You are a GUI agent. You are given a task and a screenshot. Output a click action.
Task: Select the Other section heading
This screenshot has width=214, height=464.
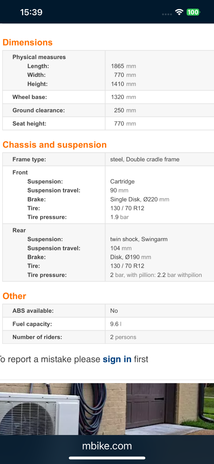coord(14,296)
